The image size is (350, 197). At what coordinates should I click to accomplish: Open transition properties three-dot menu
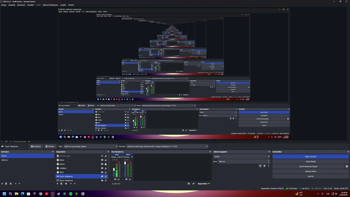pyautogui.click(x=269, y=166)
